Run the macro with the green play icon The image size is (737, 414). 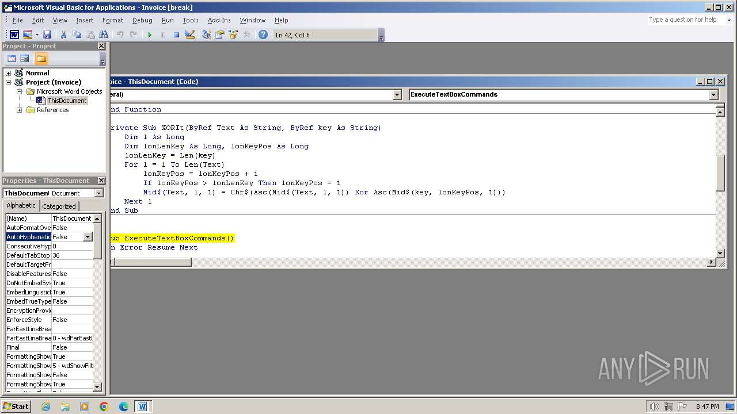coord(150,35)
